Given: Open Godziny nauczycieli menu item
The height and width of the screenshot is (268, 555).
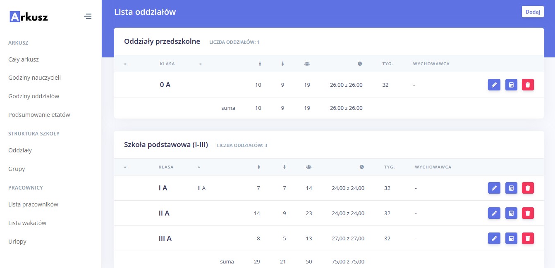Looking at the screenshot, I should (35, 77).
